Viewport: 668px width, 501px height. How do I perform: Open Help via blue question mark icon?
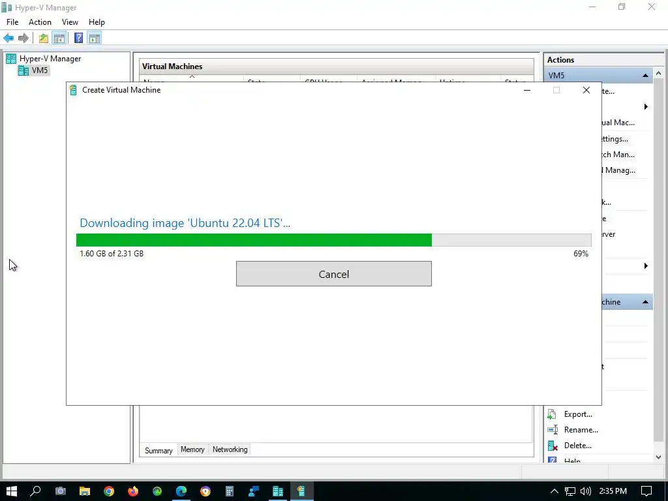click(x=79, y=38)
